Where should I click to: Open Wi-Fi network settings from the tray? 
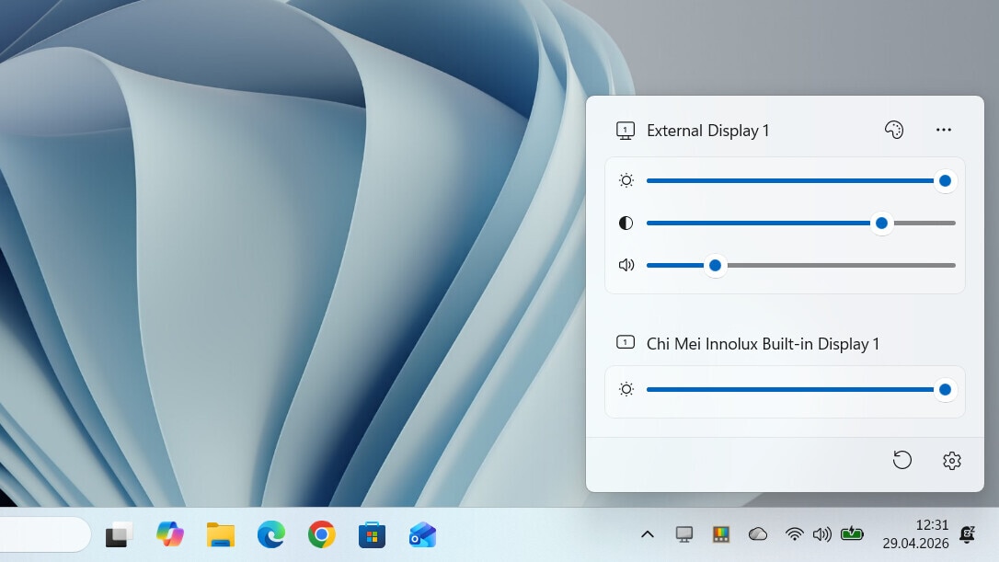click(x=794, y=534)
